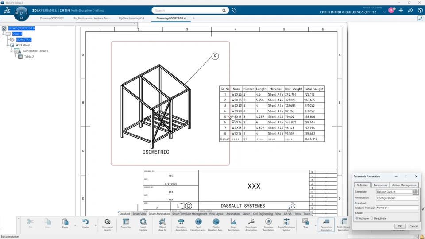
Task: Select ISOMETRIC view in tree
Action: pos(23,39)
